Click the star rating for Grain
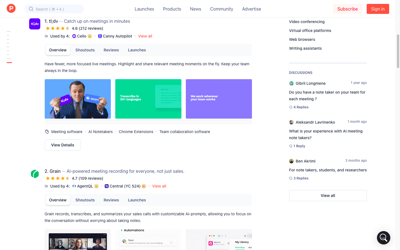400x250 pixels. (58, 178)
